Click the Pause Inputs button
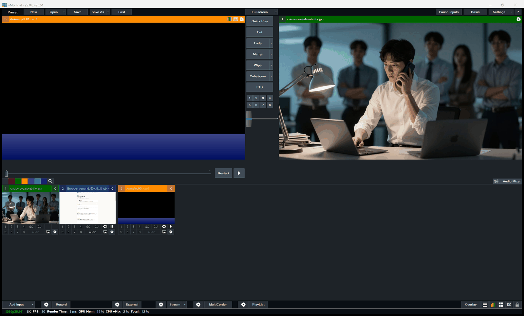 point(449,12)
